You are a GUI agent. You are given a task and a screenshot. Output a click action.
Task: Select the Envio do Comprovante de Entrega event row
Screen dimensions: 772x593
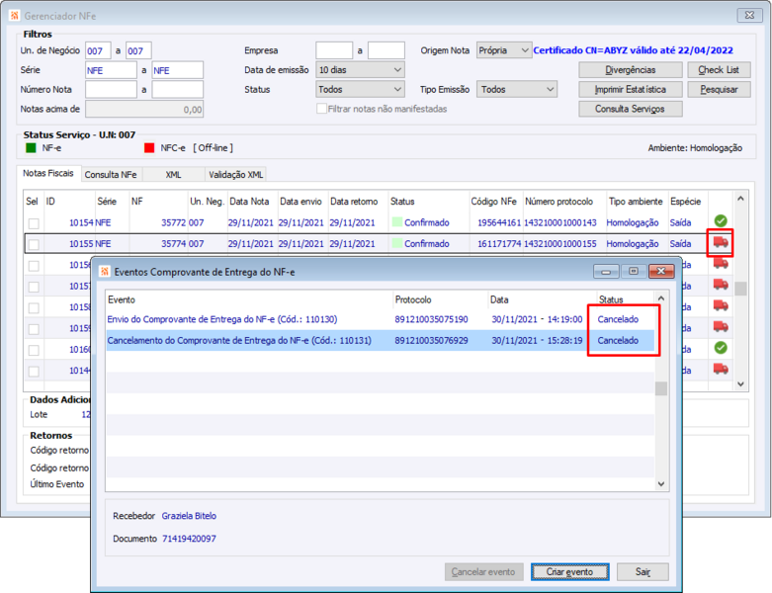click(381, 319)
